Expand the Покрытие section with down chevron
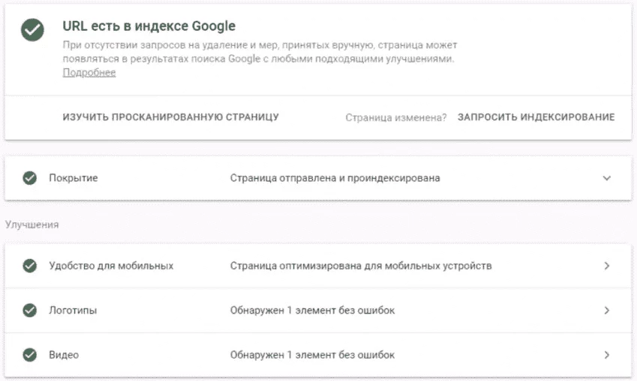Viewport: 637px width, 381px height. pos(606,178)
